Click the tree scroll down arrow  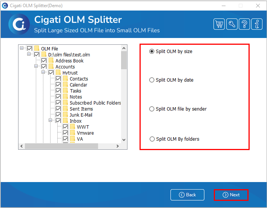tap(124, 140)
